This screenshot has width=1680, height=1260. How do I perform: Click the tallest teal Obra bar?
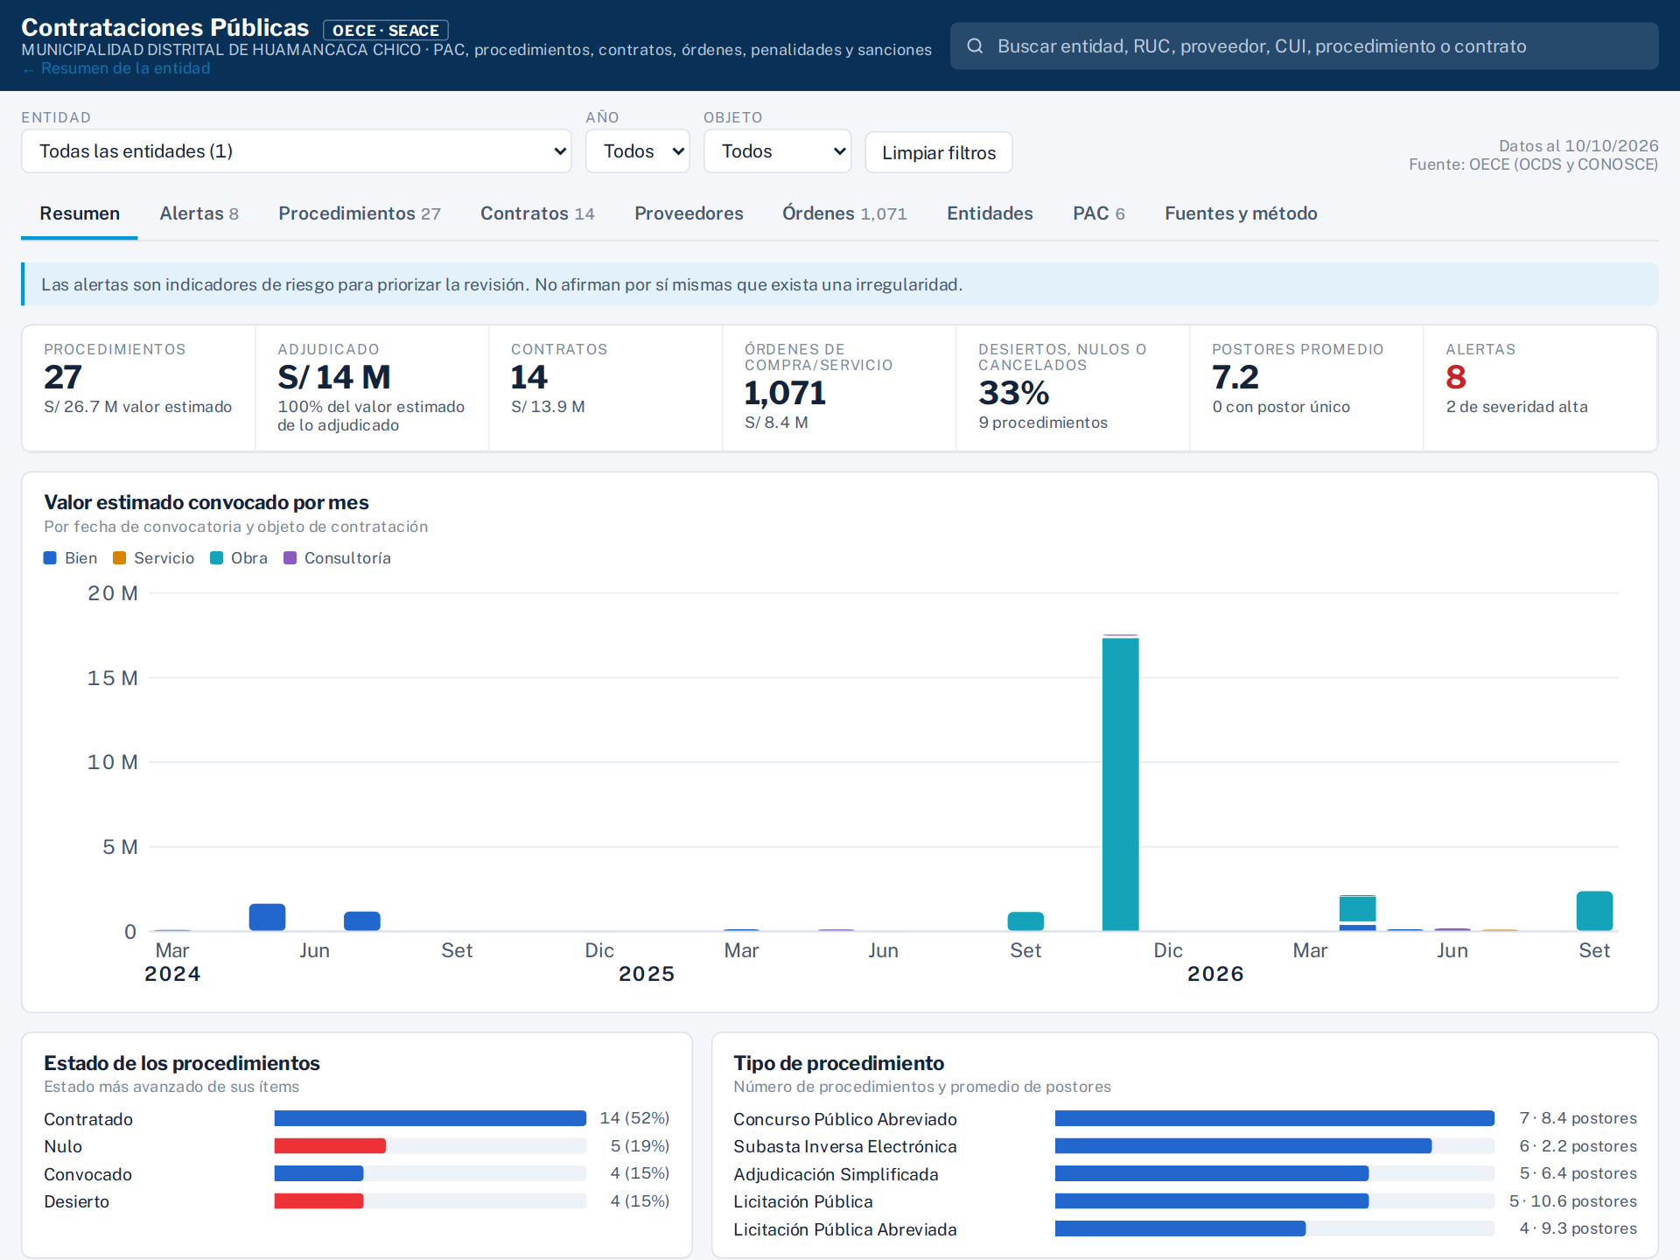pyautogui.click(x=1120, y=783)
